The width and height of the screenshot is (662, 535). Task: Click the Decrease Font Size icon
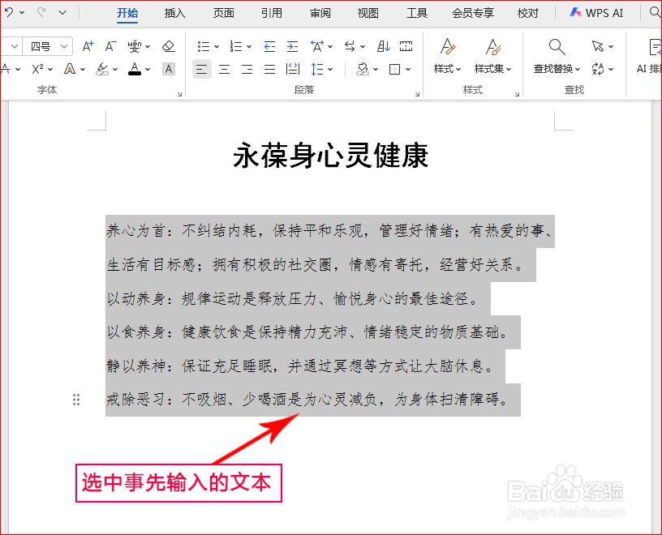coord(110,46)
